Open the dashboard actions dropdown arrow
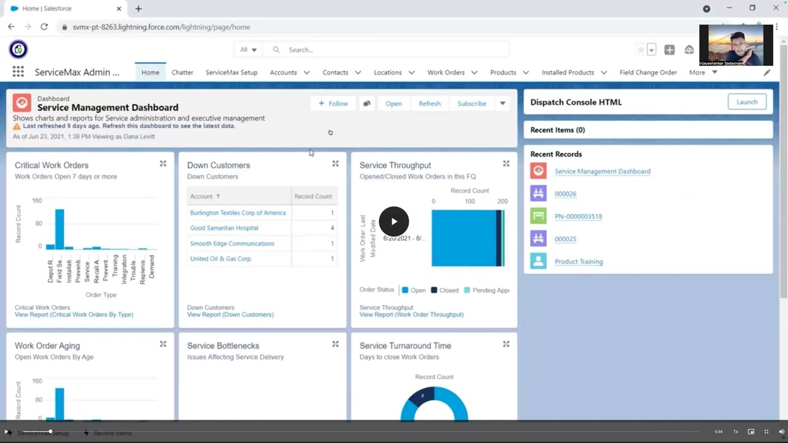The image size is (788, 443). pos(503,103)
